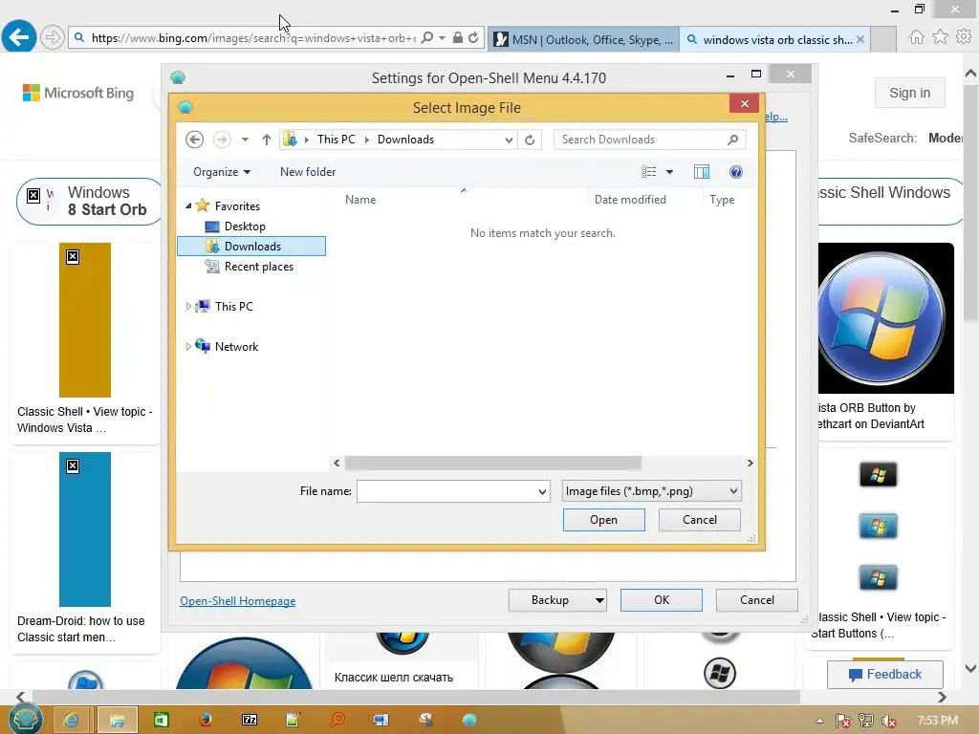Open recent locations dropdown in file dialog
979x734 pixels.
[x=246, y=140]
